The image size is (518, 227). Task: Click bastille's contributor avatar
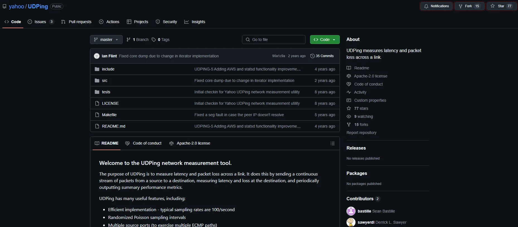[351, 211]
